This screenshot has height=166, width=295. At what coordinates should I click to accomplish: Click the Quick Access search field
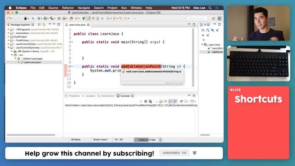[197, 18]
